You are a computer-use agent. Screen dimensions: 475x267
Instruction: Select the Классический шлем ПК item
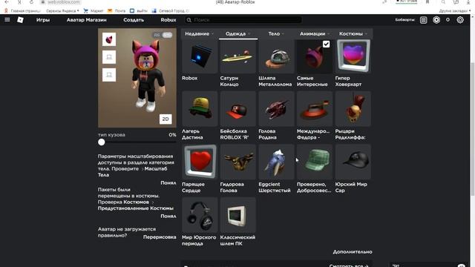(x=237, y=215)
